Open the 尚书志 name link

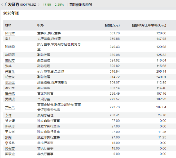tap(10, 148)
